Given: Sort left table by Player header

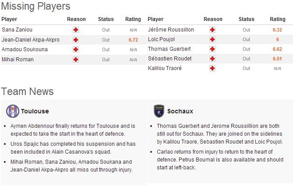Looking at the screenshot, I should [9, 19].
